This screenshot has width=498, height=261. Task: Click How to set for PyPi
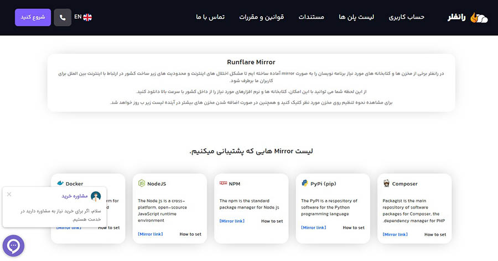[354, 227]
